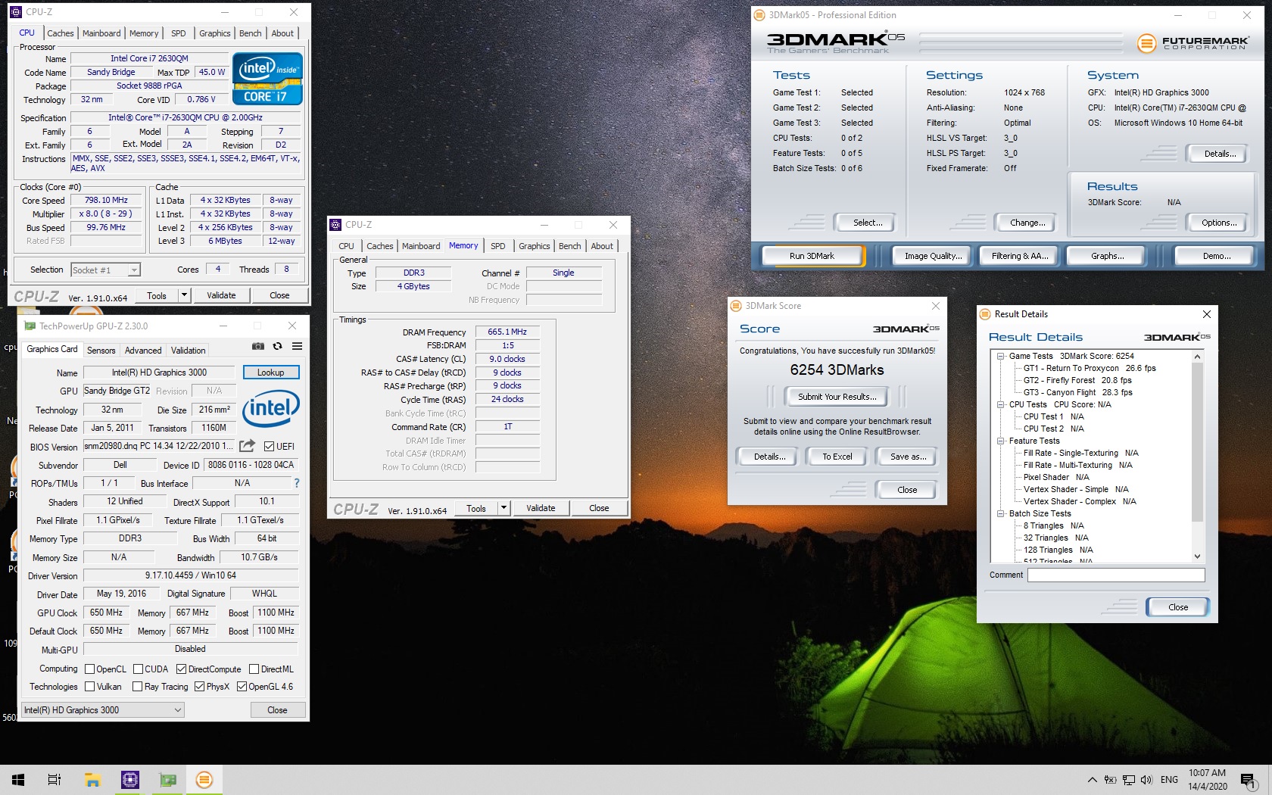Image resolution: width=1272 pixels, height=795 pixels.
Task: Click scrollbar up arrow in Result Details
Action: (x=1197, y=357)
